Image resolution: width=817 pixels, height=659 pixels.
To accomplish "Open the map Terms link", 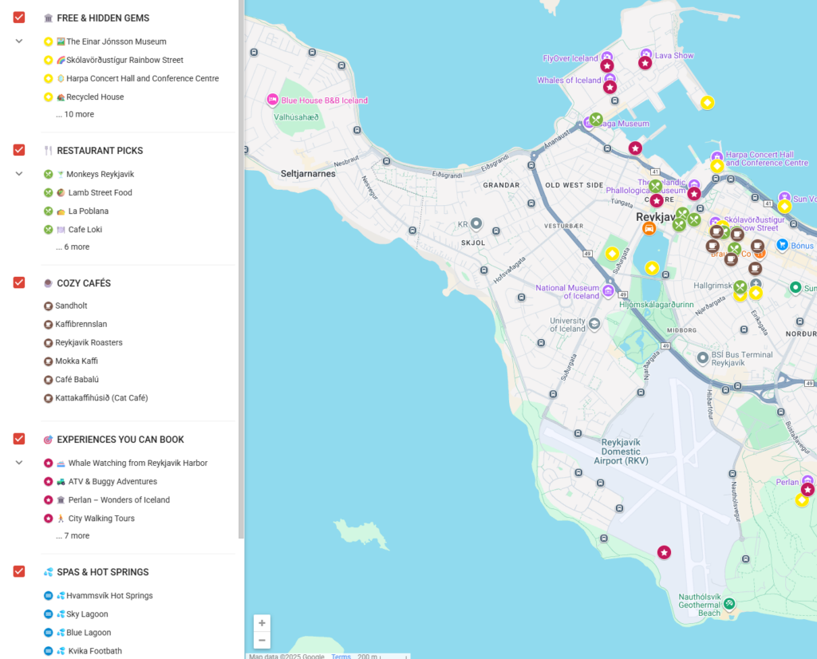I will tap(341, 656).
